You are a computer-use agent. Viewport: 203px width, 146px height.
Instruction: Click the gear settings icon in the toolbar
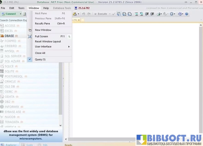(172, 14)
